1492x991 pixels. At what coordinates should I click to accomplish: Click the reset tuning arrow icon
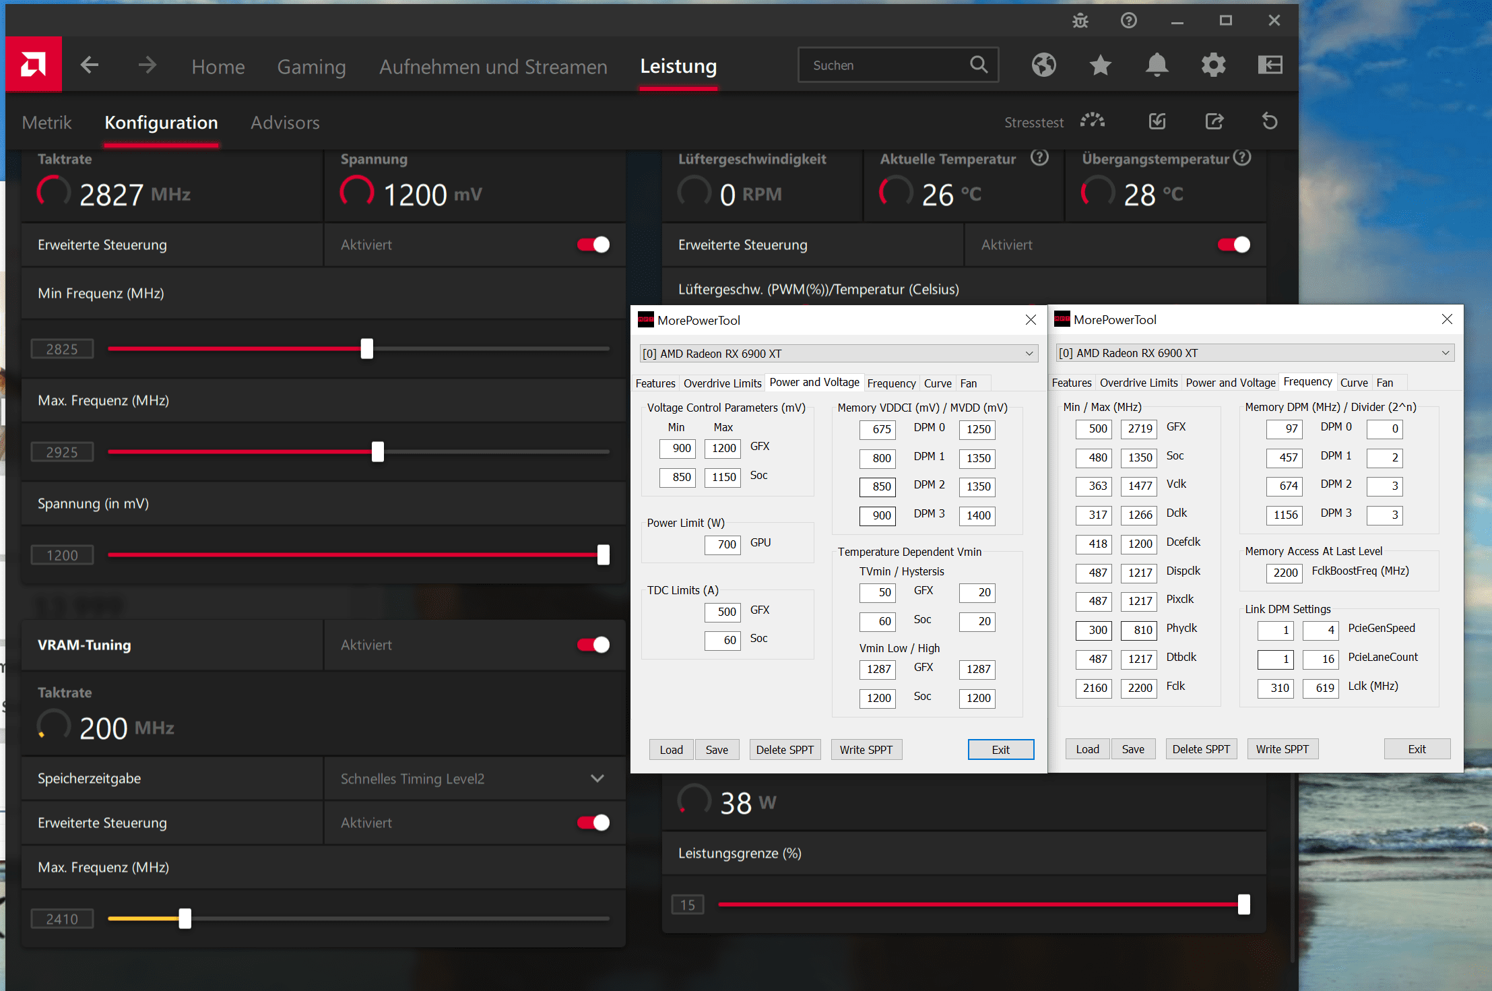tap(1269, 121)
